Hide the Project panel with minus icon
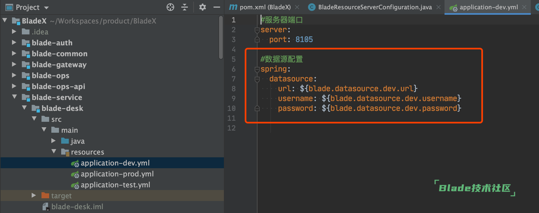This screenshot has height=213, width=539. tap(217, 7)
